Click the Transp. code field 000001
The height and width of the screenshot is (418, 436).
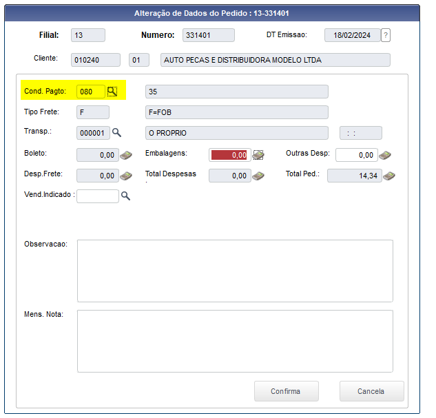pos(93,133)
